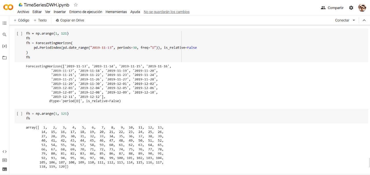Collapse the header with chevron up
This screenshot has width=370, height=175.
tap(364, 20)
